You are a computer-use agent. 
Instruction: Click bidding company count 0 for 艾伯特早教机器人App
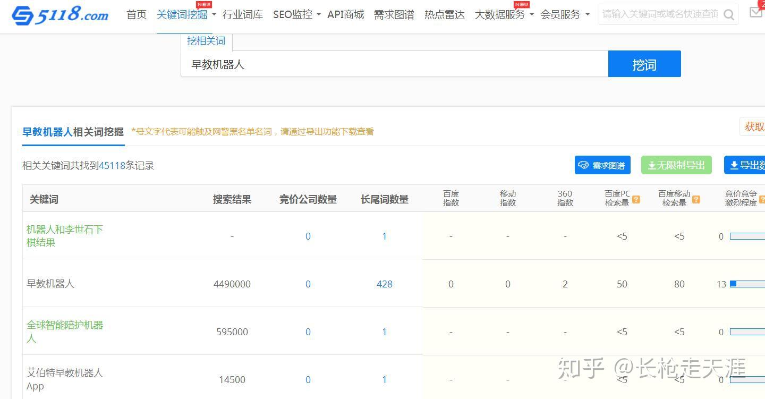(308, 380)
